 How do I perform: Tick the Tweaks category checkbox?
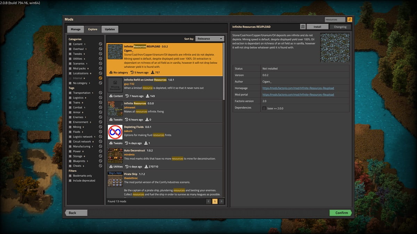[x=71, y=54]
